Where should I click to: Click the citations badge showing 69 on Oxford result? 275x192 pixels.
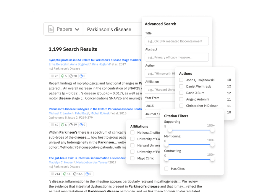pos(54,124)
